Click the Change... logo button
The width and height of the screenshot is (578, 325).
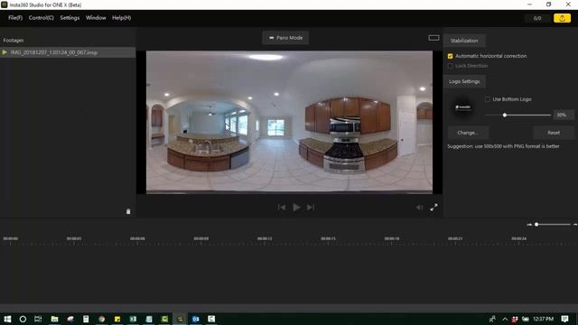tap(468, 133)
